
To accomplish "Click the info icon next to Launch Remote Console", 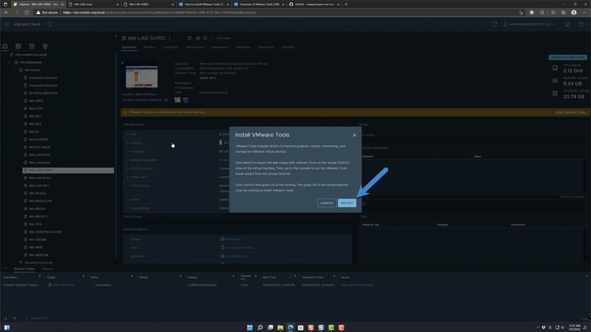I will pyautogui.click(x=166, y=100).
